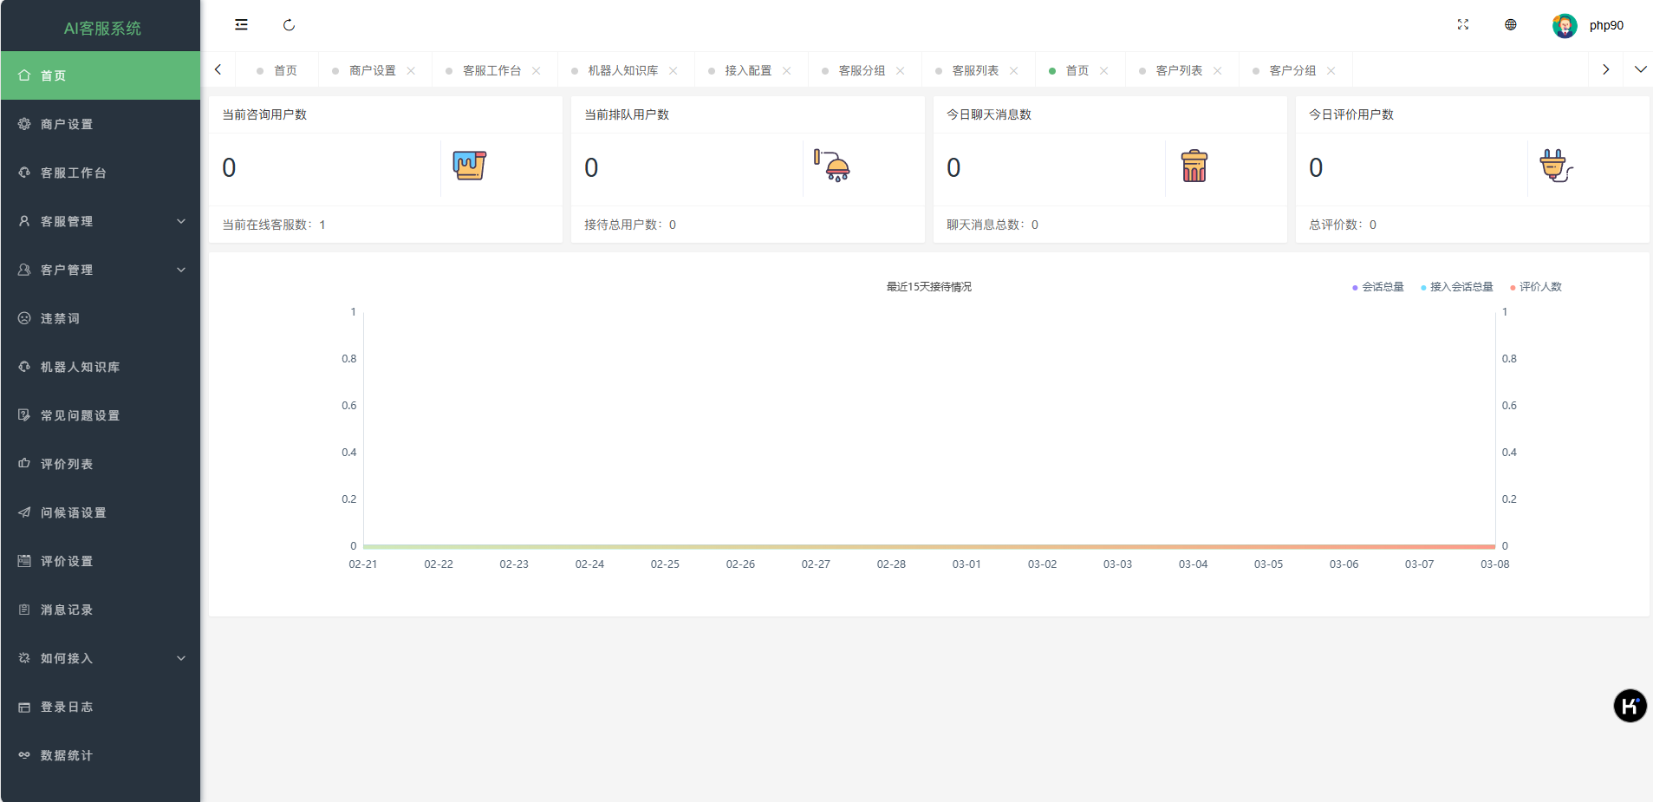Expand the 客户管理 sidebar submenu
This screenshot has height=802, width=1653.
click(x=101, y=270)
